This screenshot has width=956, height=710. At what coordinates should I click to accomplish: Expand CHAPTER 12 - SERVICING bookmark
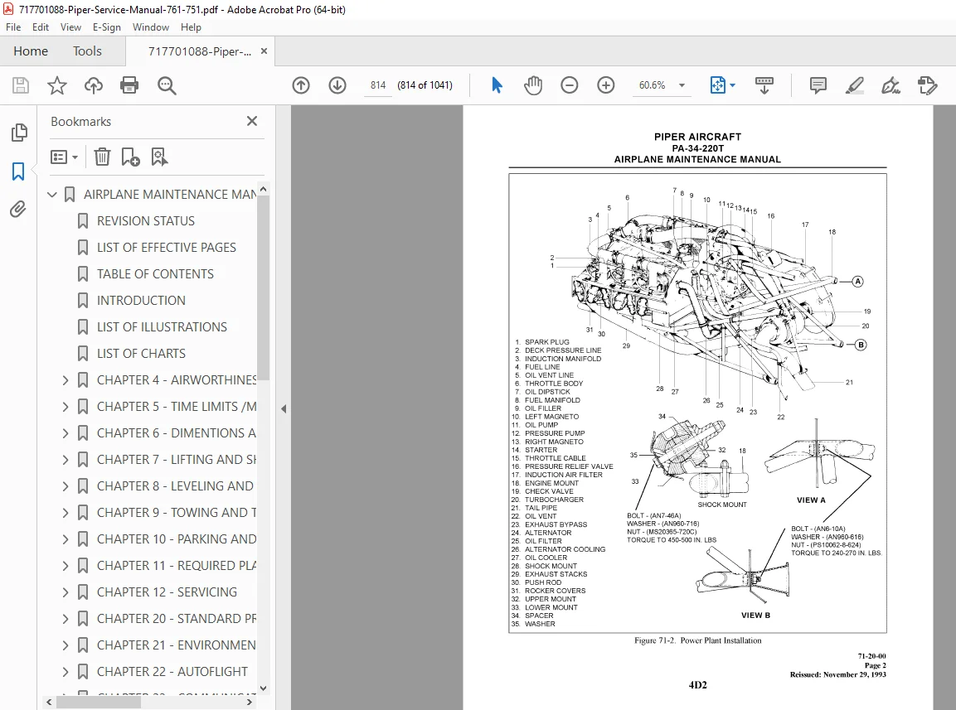(66, 592)
